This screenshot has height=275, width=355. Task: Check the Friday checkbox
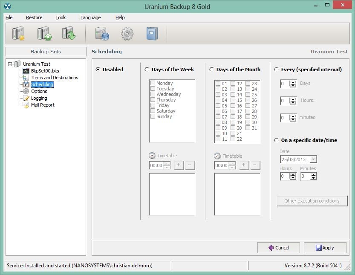tap(153, 105)
